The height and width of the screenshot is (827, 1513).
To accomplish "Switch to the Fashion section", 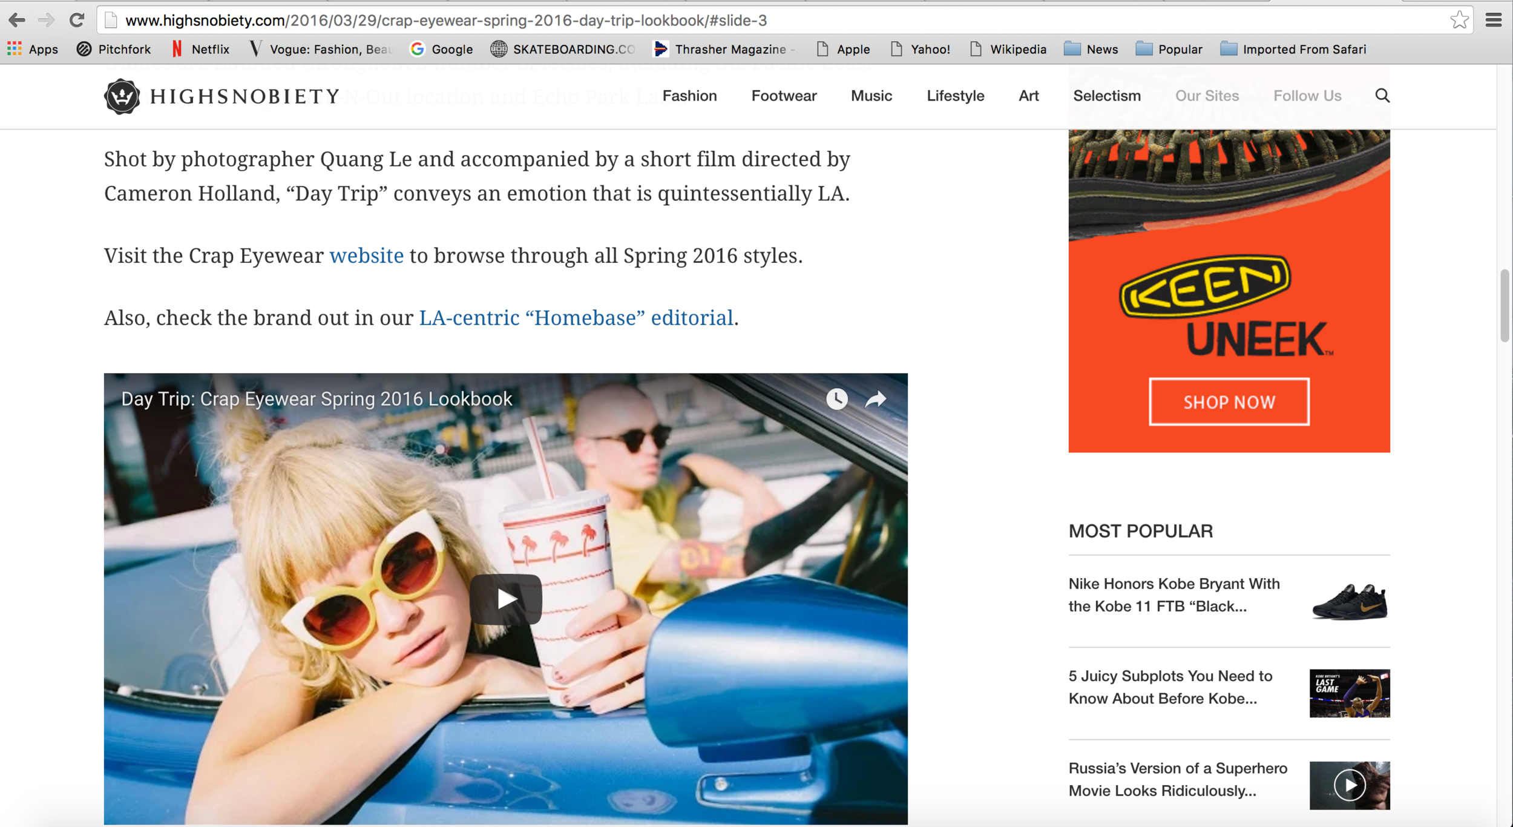I will point(689,96).
